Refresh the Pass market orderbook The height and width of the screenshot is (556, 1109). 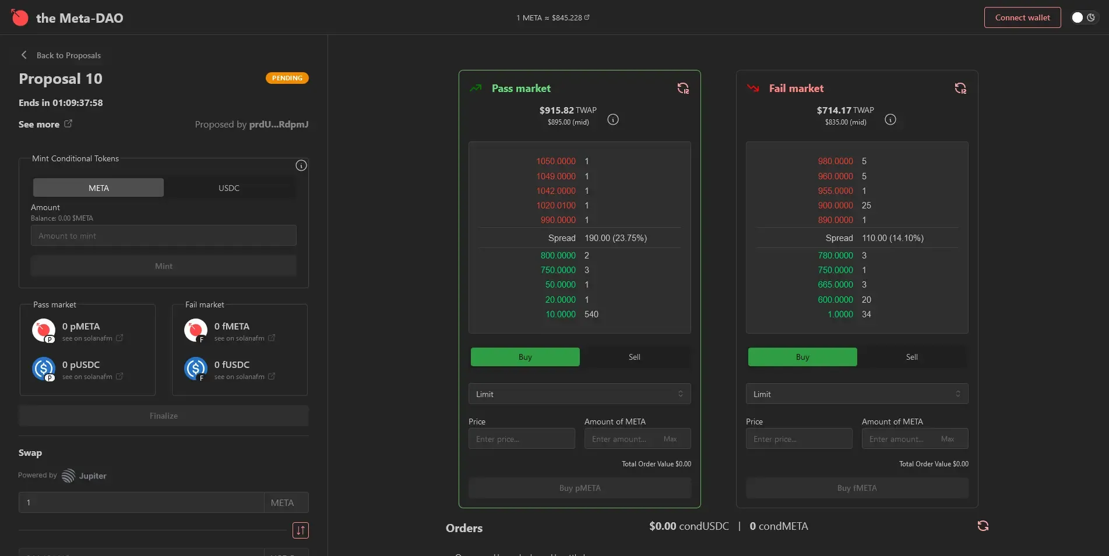[x=682, y=87]
